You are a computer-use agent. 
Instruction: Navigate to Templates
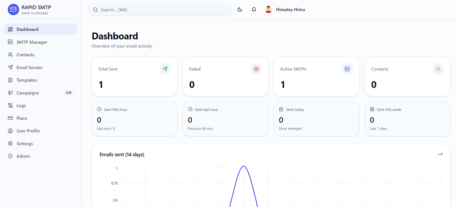[40, 80]
